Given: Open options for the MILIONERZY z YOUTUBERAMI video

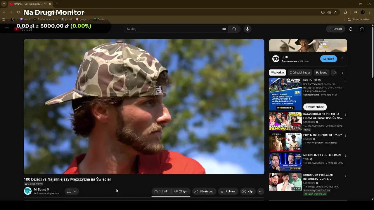Looking at the screenshot, I should 346,155.
